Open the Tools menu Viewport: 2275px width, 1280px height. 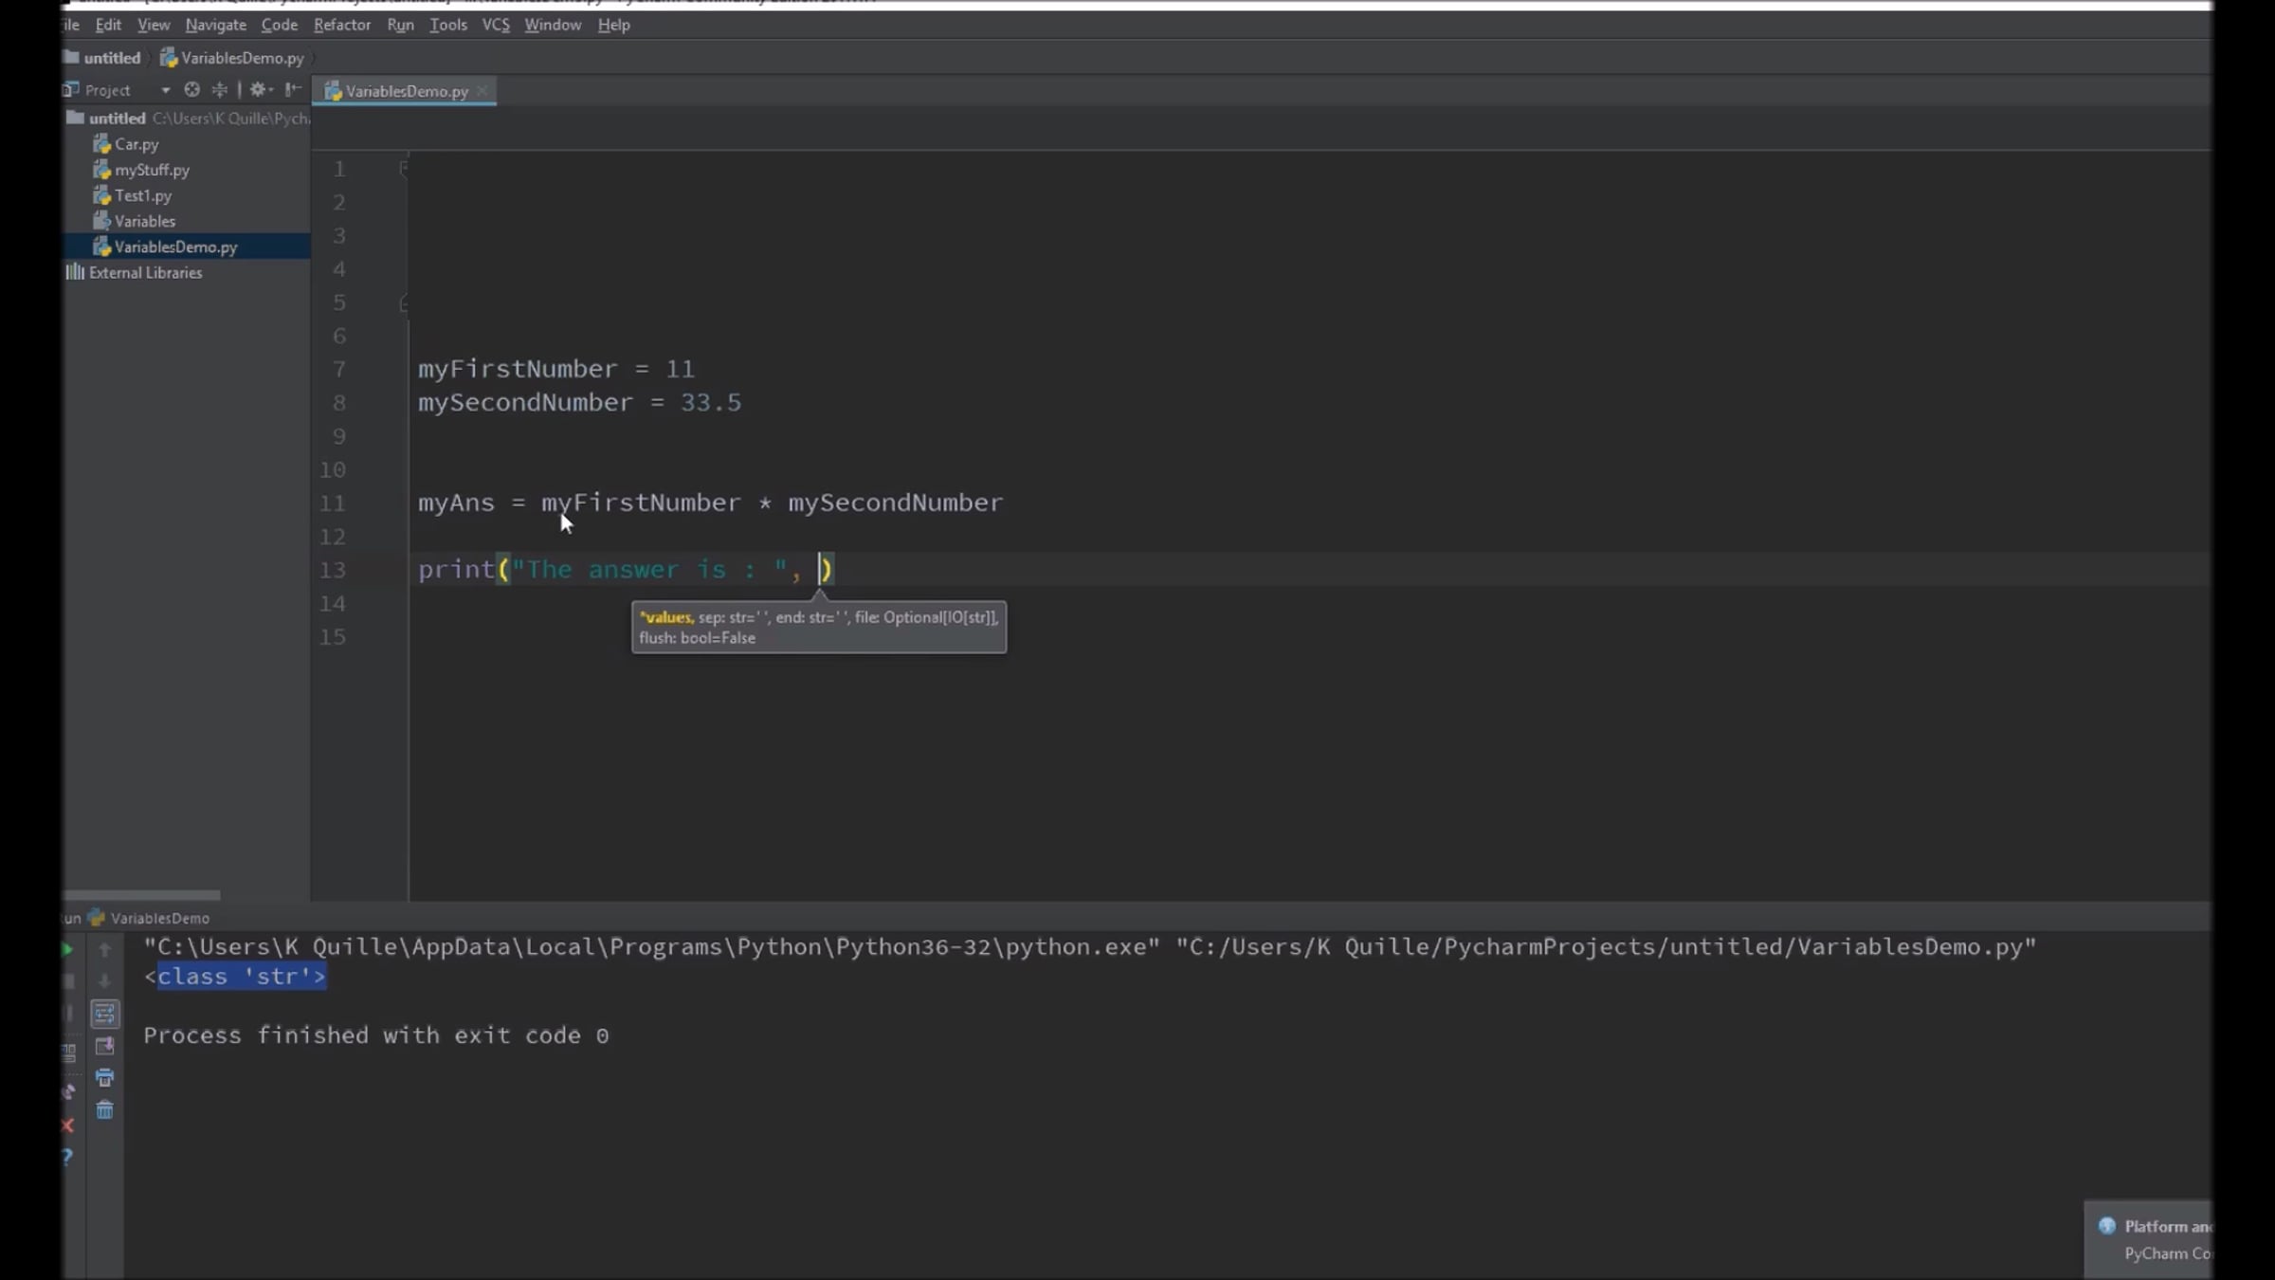[447, 25]
